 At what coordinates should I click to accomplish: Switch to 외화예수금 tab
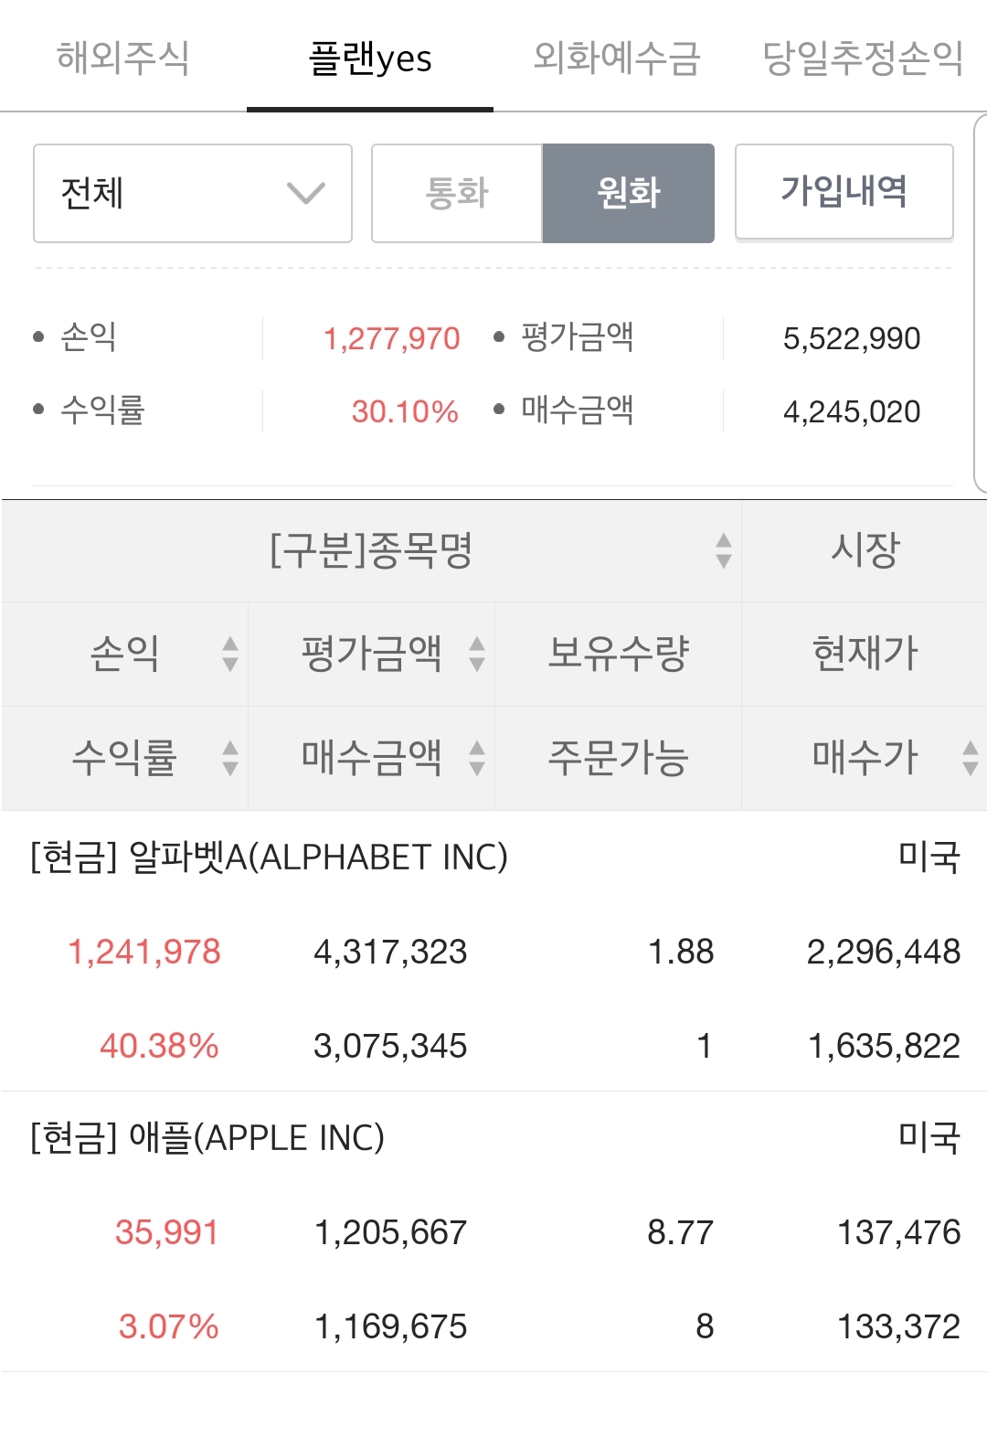click(617, 58)
